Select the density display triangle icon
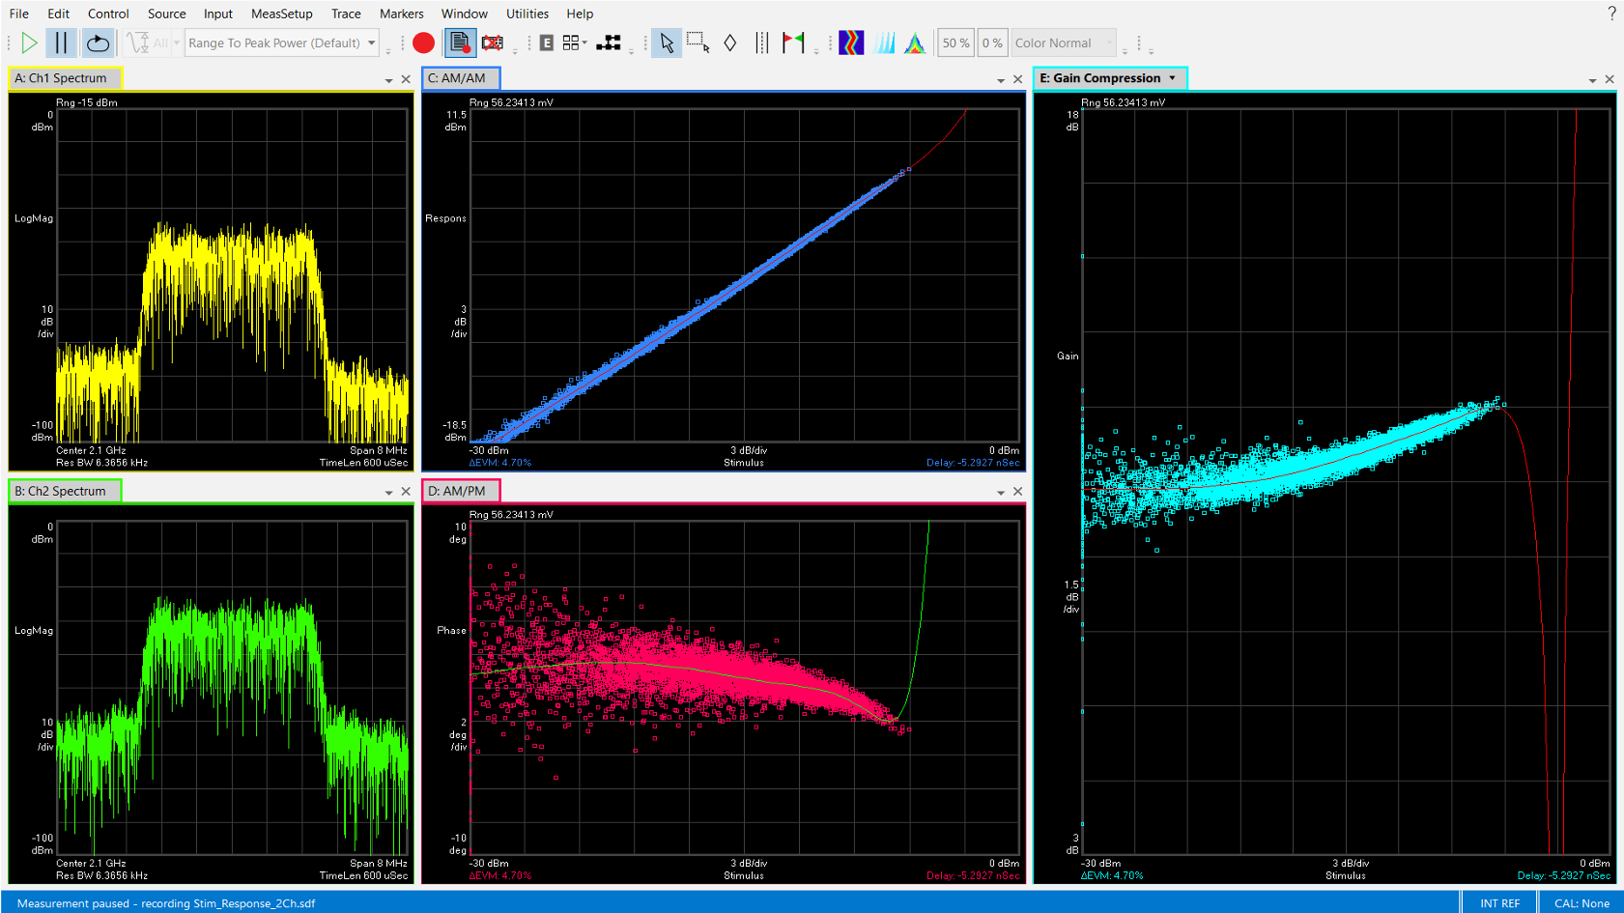 (x=915, y=43)
